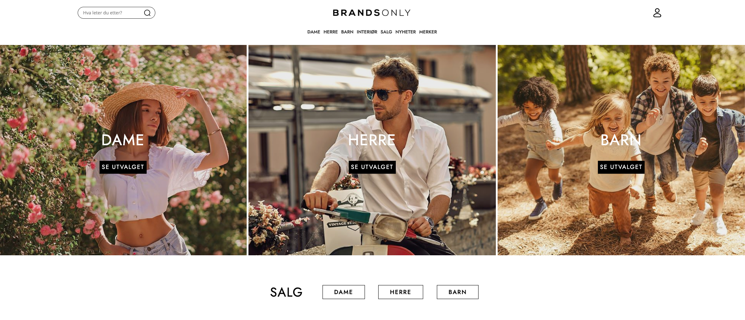This screenshot has height=320, width=745.
Task: Click SE UTVALGET on the Herre banner
Action: tap(372, 167)
